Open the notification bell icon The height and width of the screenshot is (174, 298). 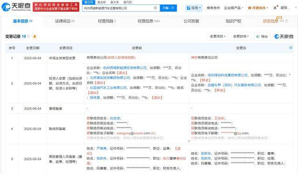click(x=275, y=8)
